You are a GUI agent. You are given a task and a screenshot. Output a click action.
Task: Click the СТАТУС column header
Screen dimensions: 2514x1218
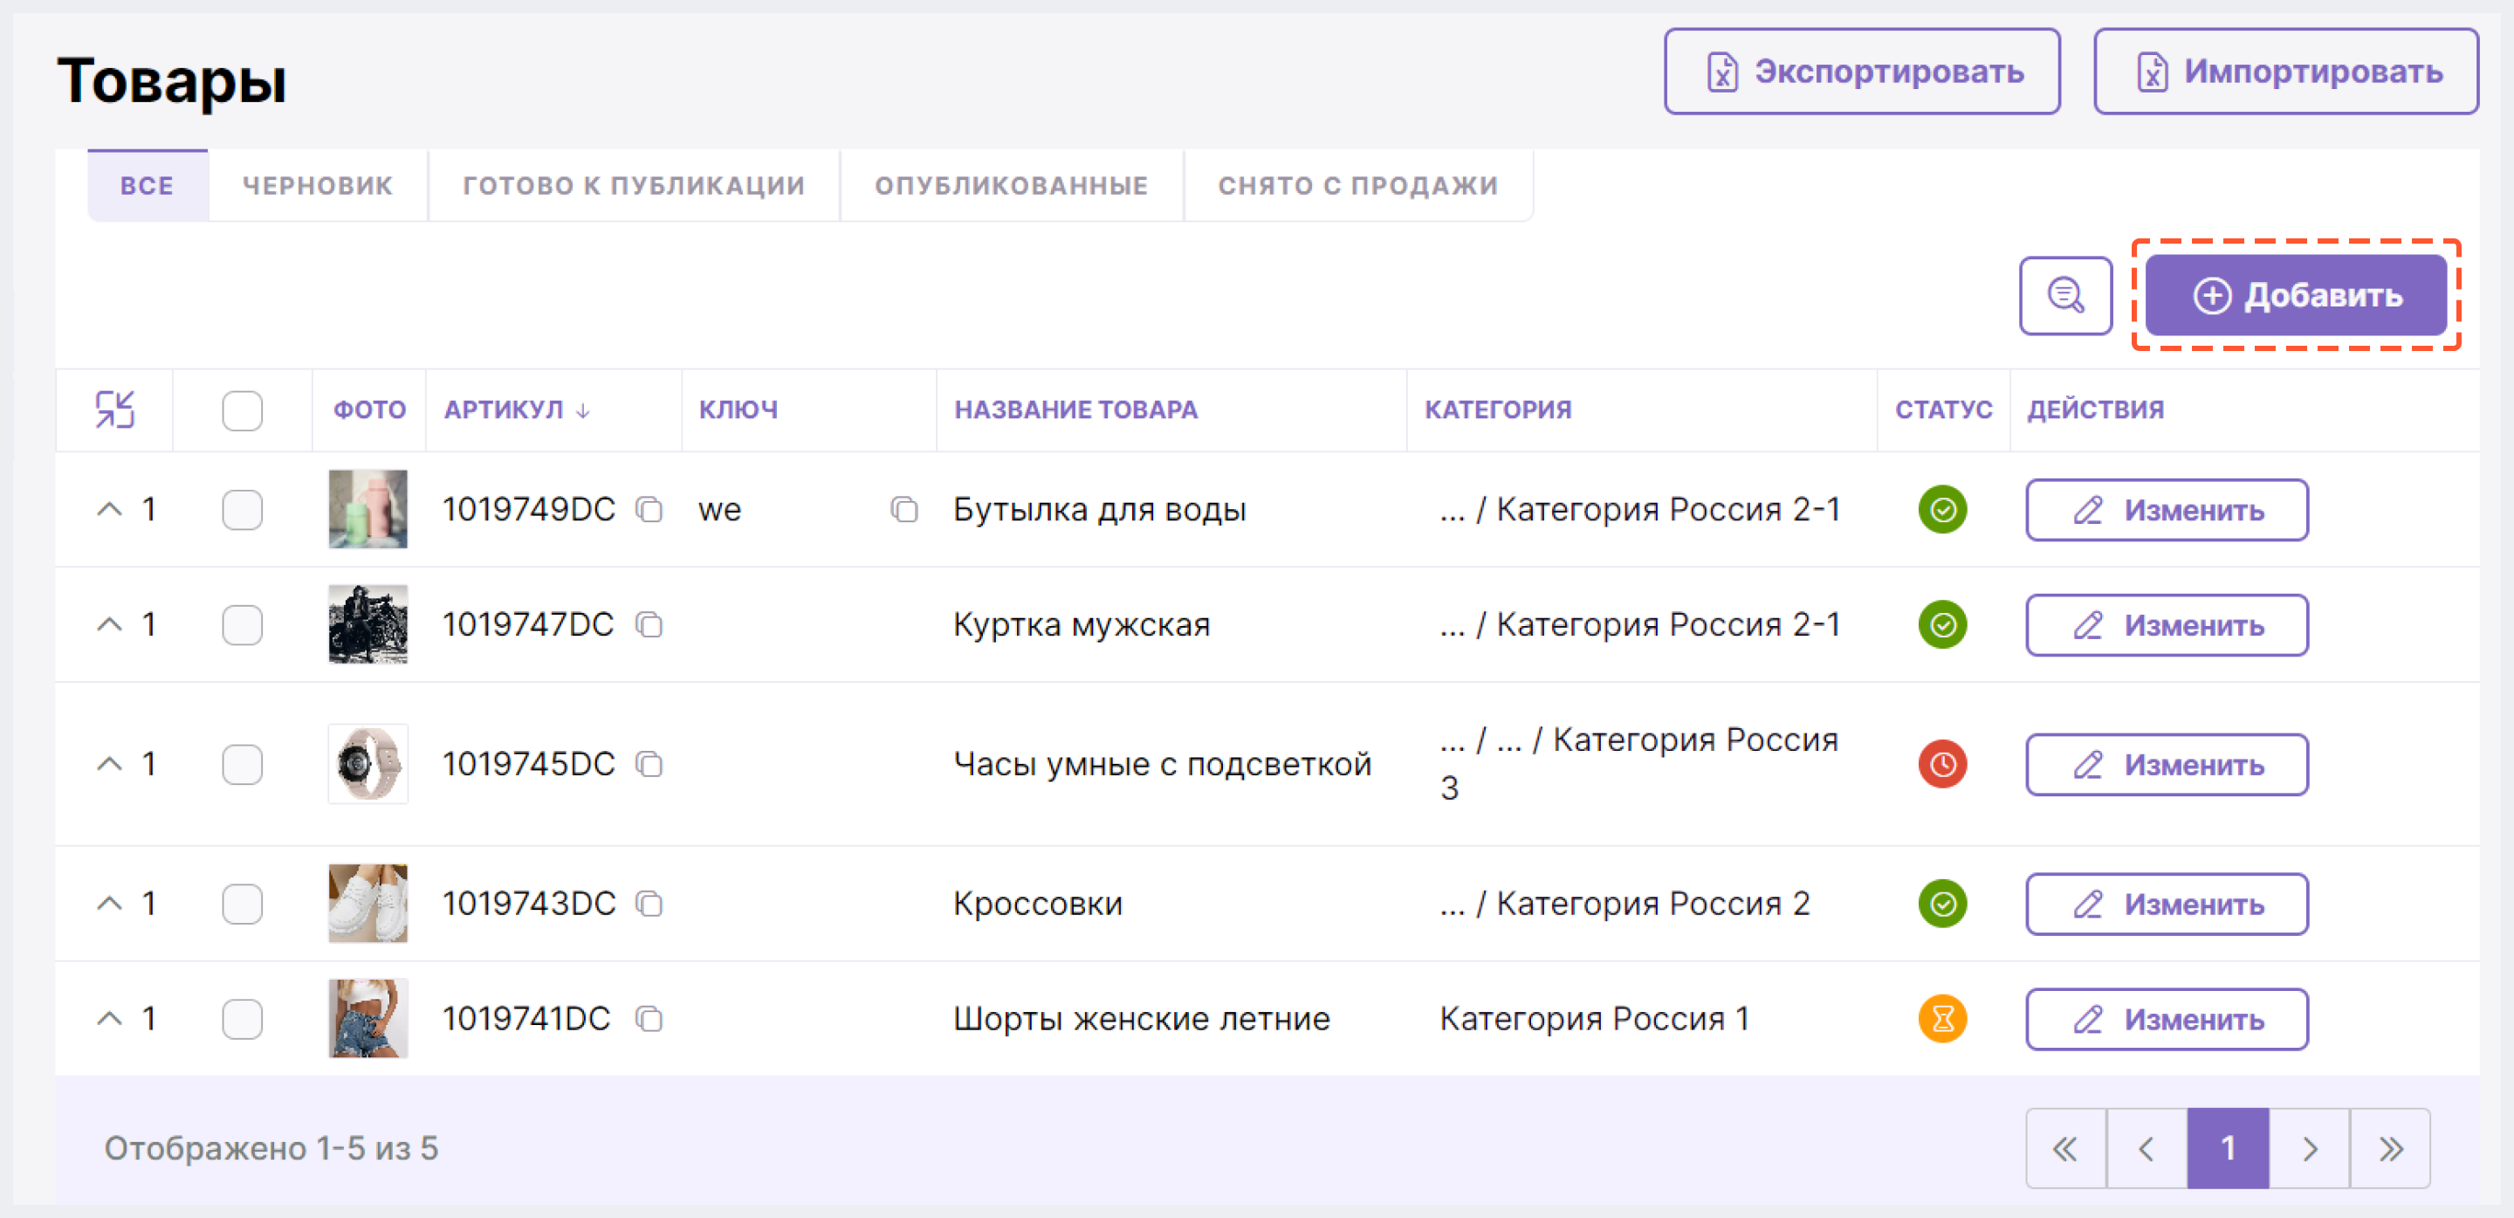click(1943, 409)
